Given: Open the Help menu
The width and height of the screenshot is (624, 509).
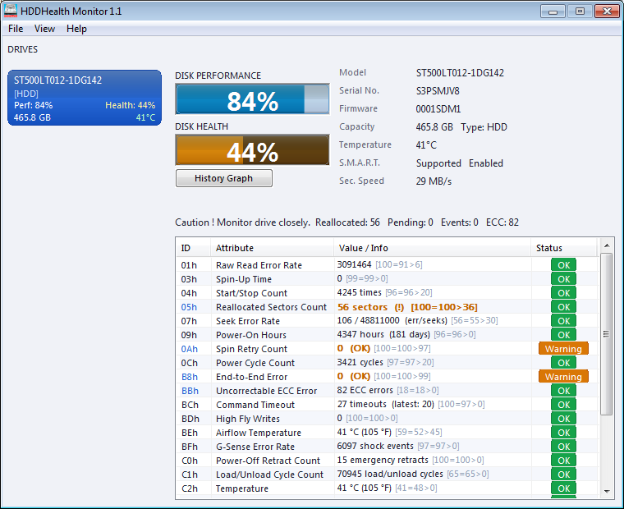Looking at the screenshot, I should [x=76, y=29].
